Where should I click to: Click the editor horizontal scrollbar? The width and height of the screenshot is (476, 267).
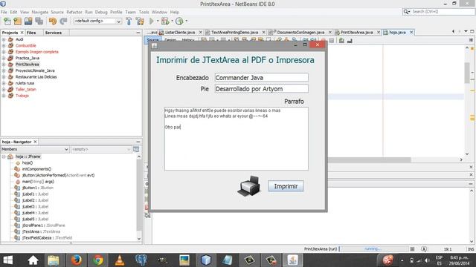370,159
